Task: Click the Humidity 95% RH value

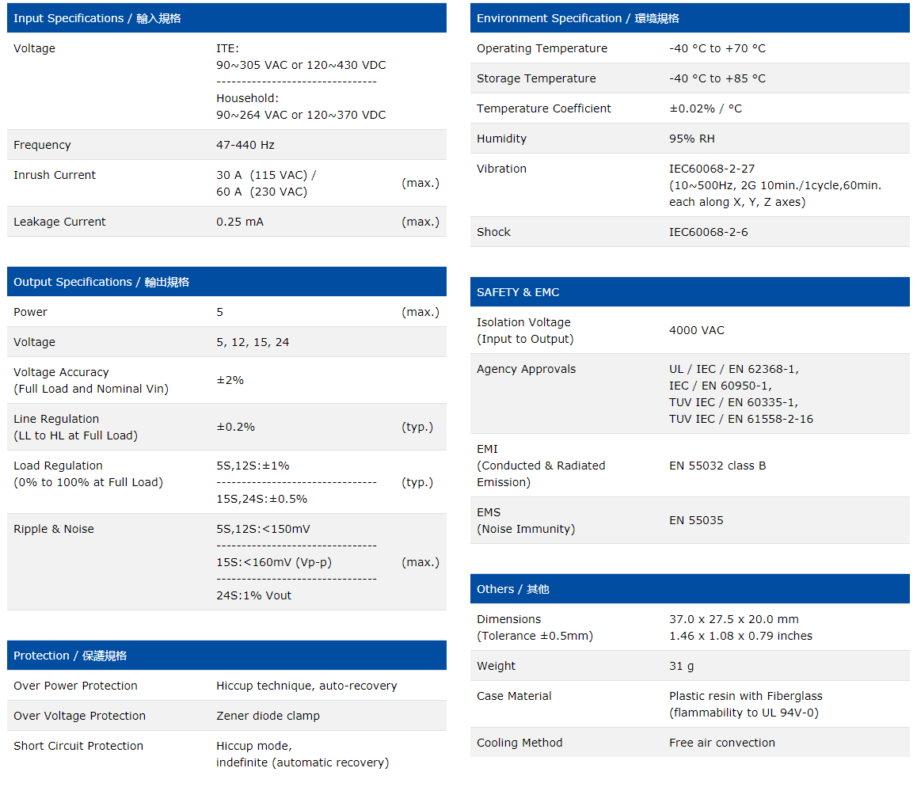Action: click(692, 139)
